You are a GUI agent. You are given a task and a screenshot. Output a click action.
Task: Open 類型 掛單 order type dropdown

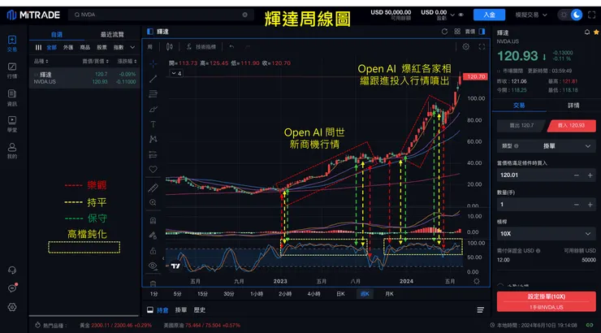(x=547, y=146)
